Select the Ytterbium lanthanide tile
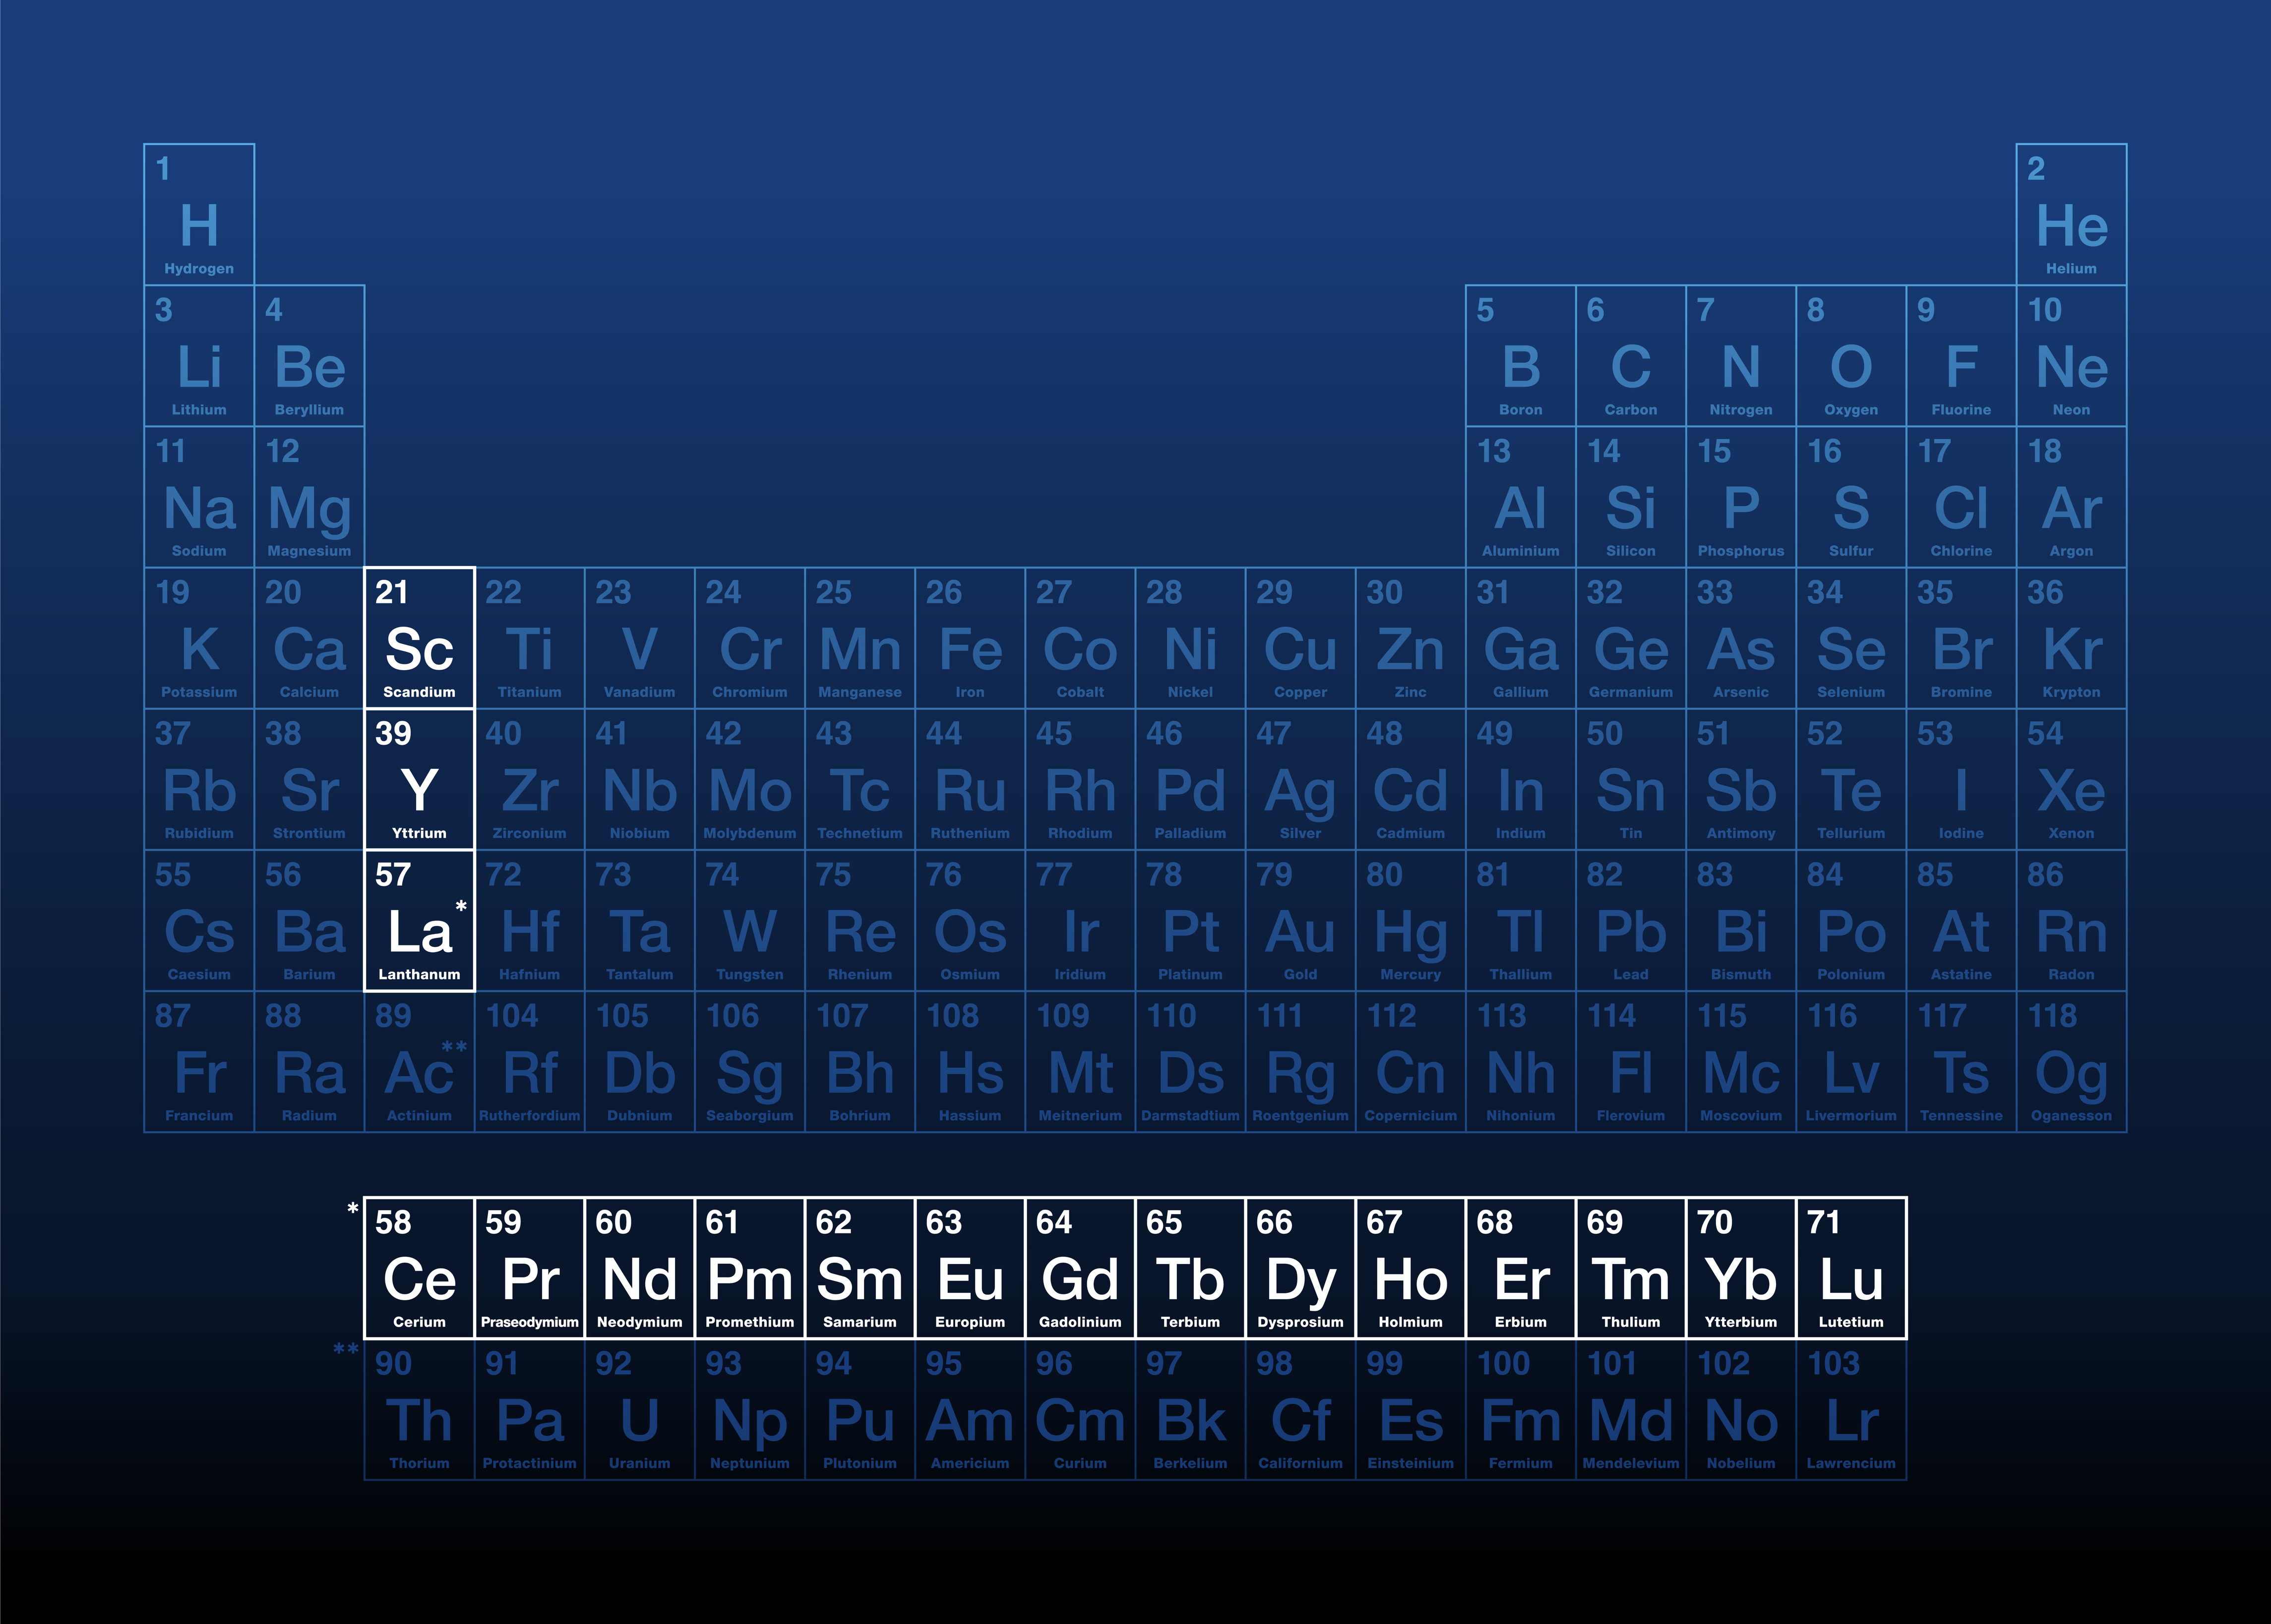This screenshot has width=2271, height=1624. (x=1741, y=1268)
